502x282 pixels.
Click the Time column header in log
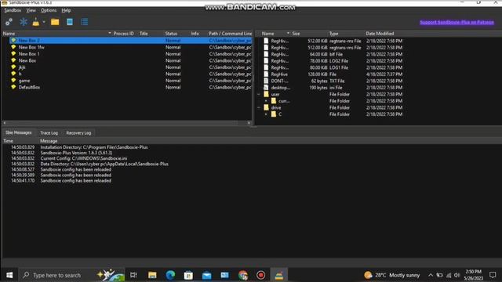pyautogui.click(x=9, y=141)
